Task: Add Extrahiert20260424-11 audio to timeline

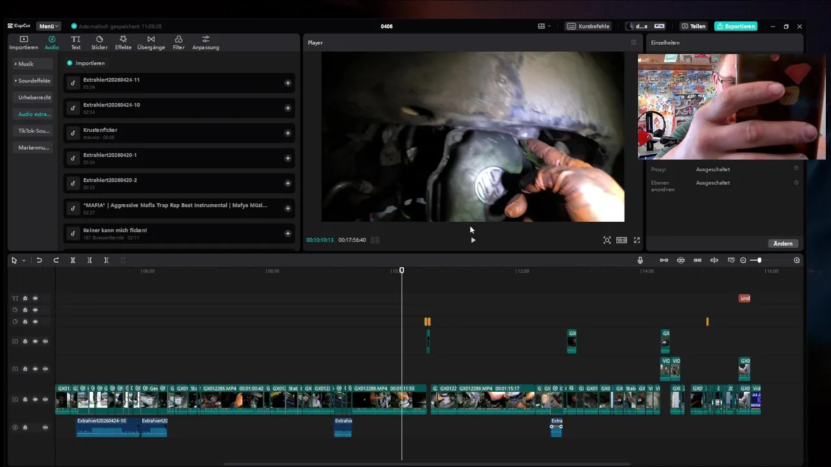Action: coord(288,83)
